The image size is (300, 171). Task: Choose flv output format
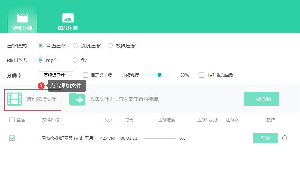pos(75,60)
